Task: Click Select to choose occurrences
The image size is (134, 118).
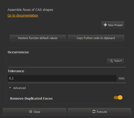Action: (115, 61)
